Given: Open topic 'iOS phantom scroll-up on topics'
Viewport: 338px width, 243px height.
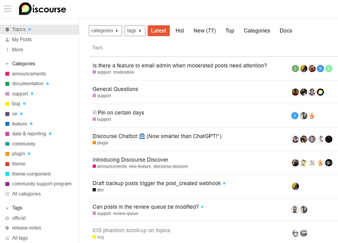Looking at the screenshot, I should 131,230.
